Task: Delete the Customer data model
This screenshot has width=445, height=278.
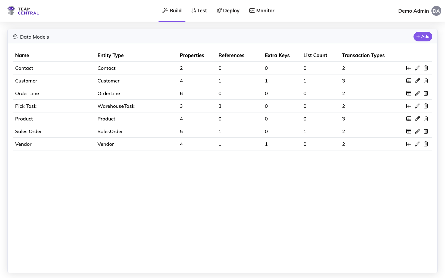Action: tap(426, 81)
